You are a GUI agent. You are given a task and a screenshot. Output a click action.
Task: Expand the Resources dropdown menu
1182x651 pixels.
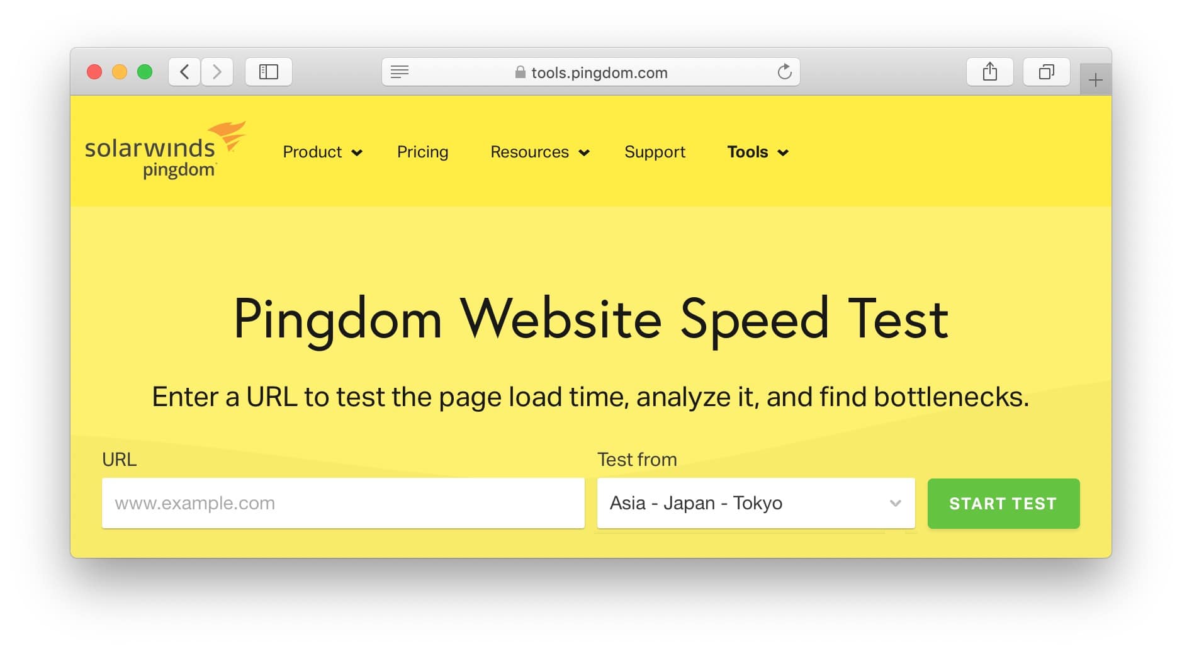click(x=539, y=152)
